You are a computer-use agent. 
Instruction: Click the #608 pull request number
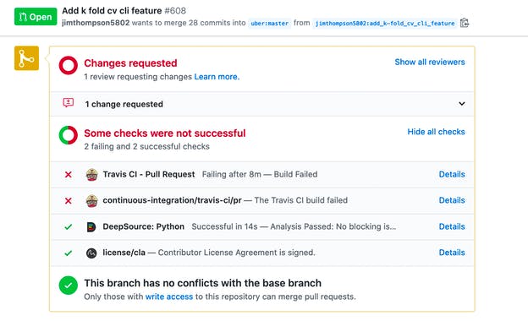click(175, 11)
